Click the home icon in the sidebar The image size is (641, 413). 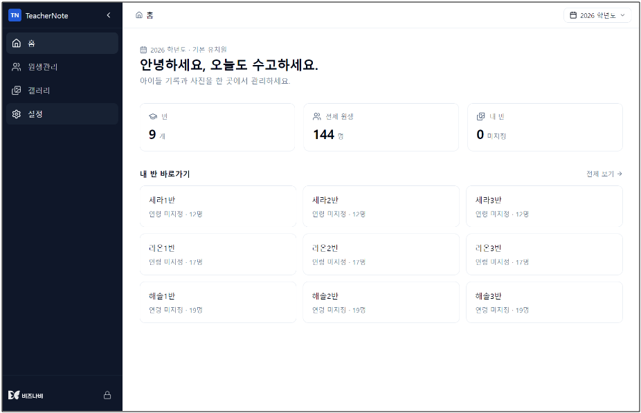(x=17, y=44)
